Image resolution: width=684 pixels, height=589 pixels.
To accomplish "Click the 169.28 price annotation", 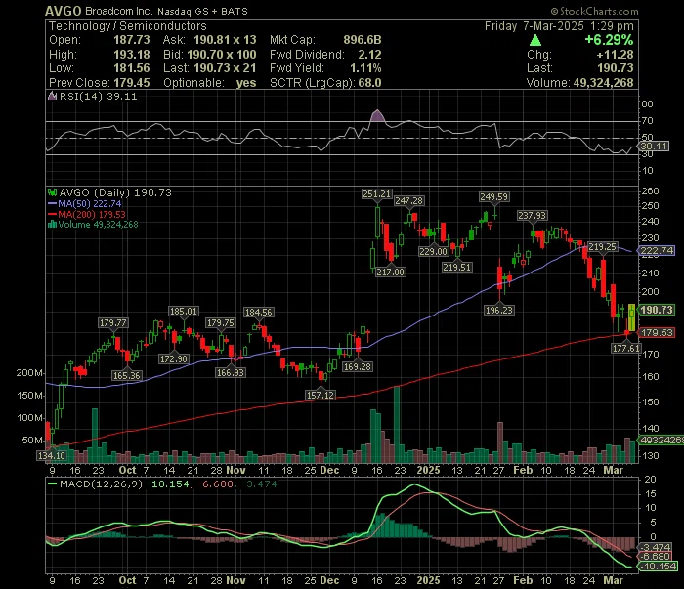I will pyautogui.click(x=358, y=366).
